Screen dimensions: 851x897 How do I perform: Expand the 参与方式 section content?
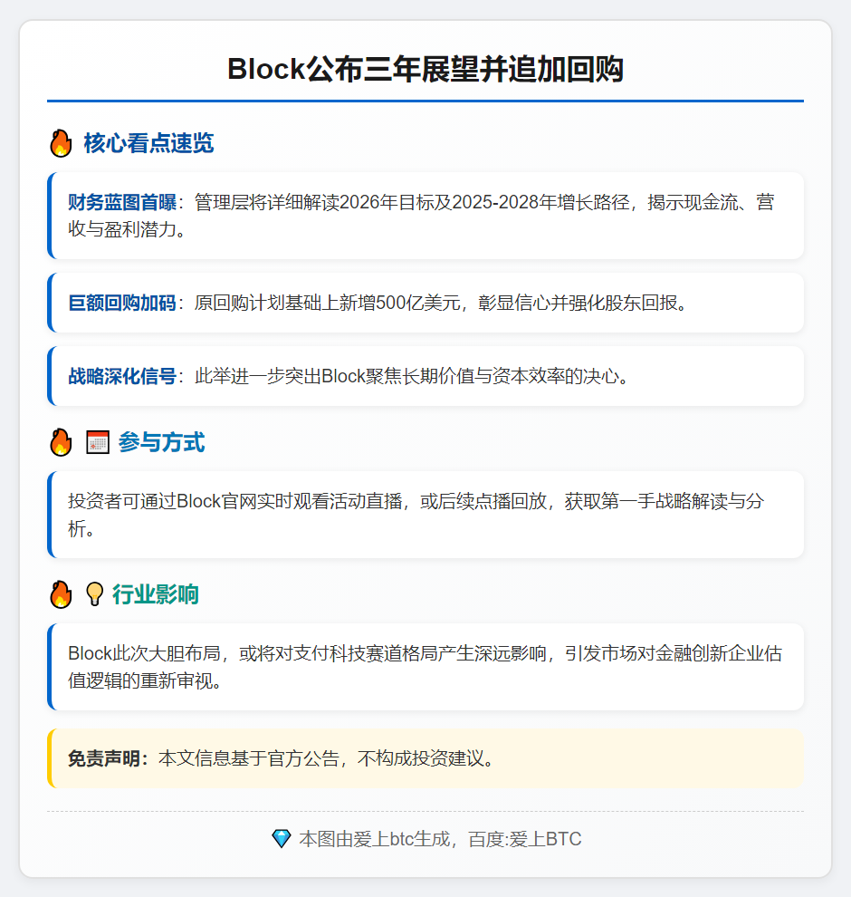tap(425, 515)
